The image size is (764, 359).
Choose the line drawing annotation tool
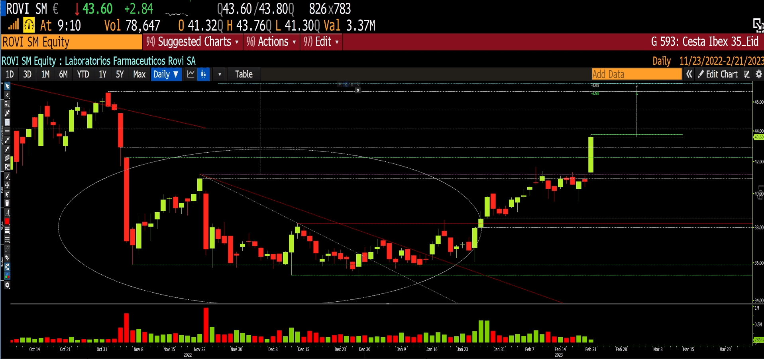pyautogui.click(x=7, y=95)
